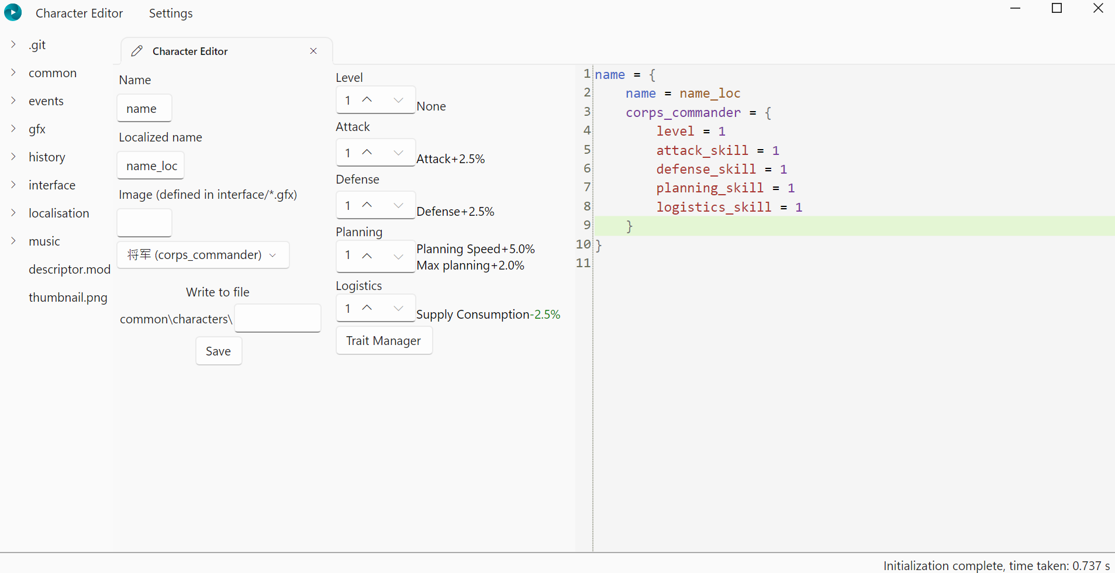Expand the history folder
Screen dimensions: 1115x573
coord(13,157)
